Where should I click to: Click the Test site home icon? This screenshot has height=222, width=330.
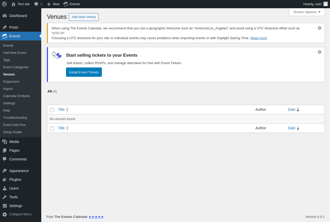[x=13, y=4]
